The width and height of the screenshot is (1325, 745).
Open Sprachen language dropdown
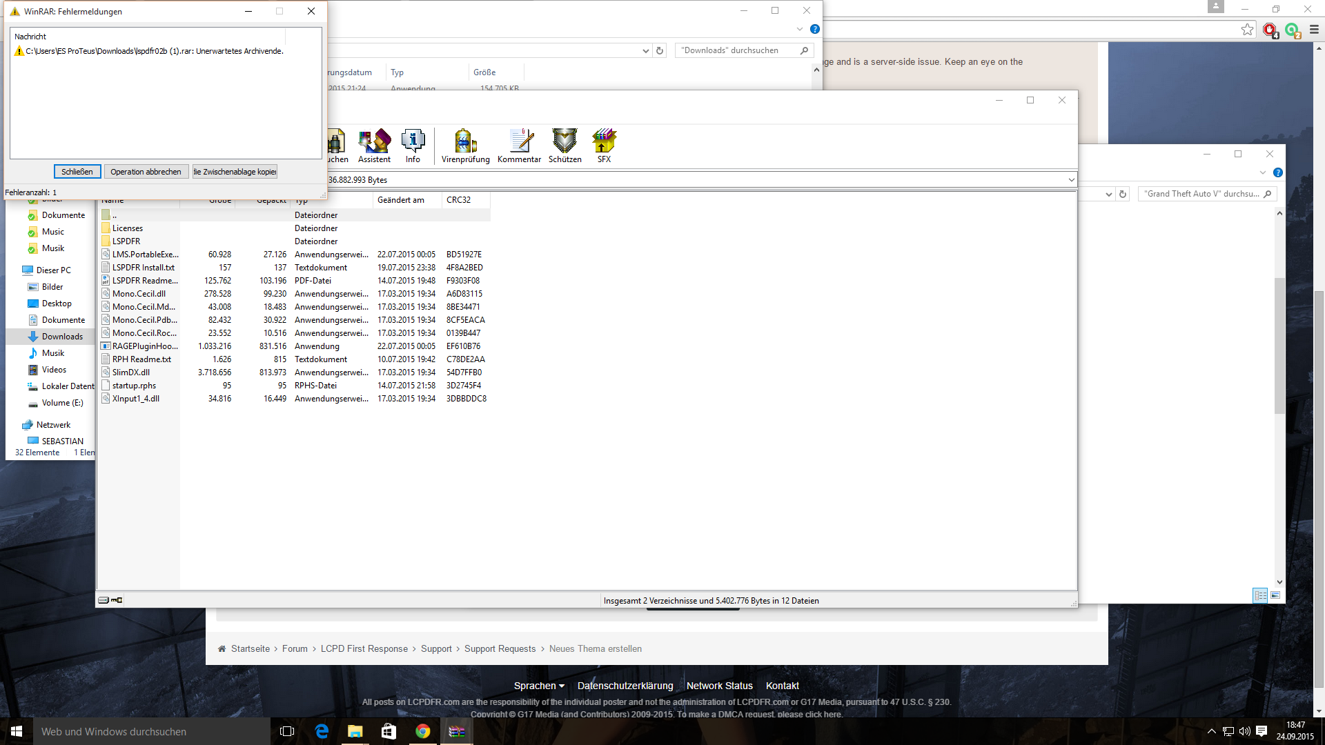click(539, 686)
